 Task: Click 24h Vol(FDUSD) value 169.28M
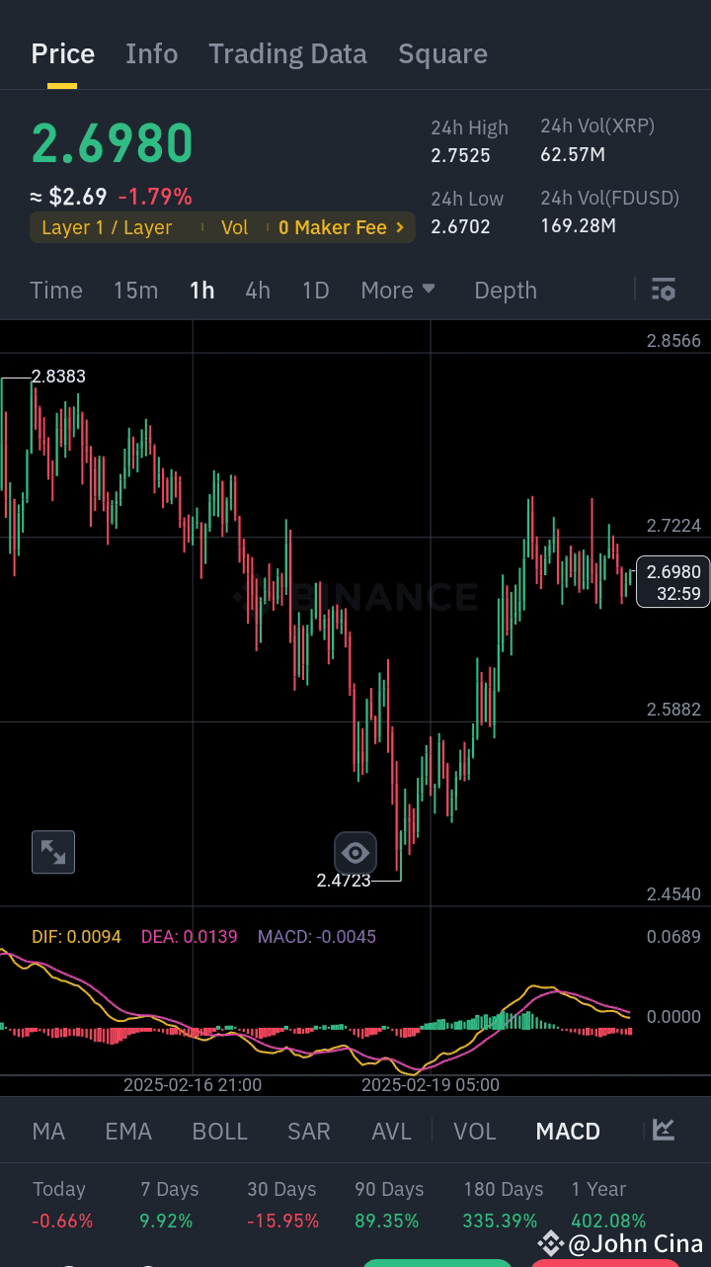[x=578, y=226]
